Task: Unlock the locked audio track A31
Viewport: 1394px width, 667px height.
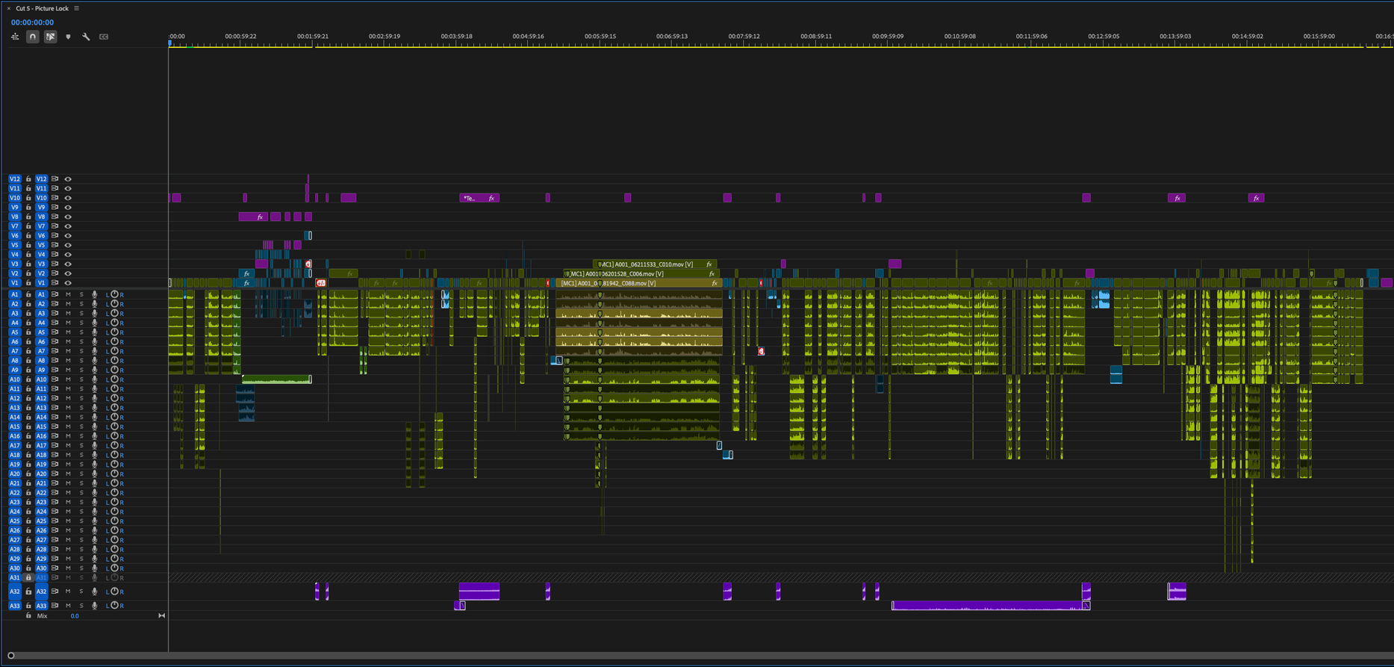Action: pos(28,577)
